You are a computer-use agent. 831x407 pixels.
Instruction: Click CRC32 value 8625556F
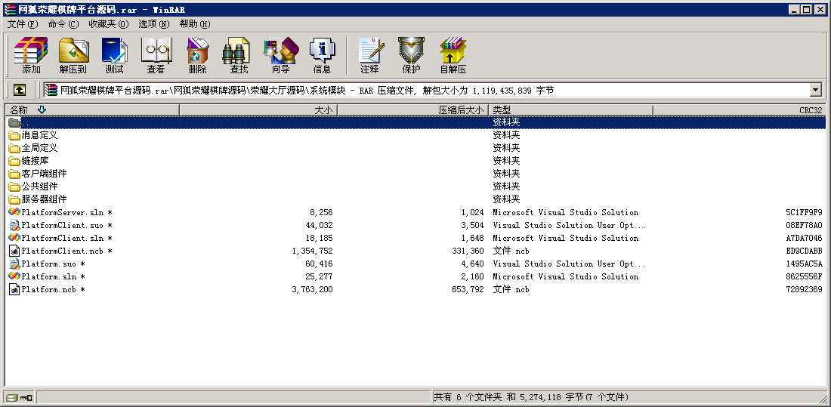804,276
